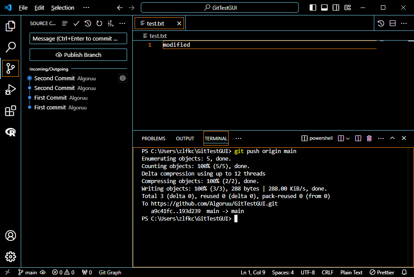Open the Extensions view icon
Screen dimensions: 414x277
point(10,111)
